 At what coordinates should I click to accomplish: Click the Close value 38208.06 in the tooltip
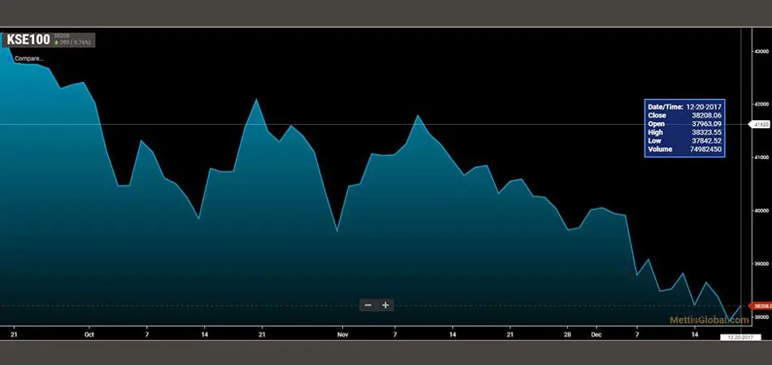coord(706,115)
